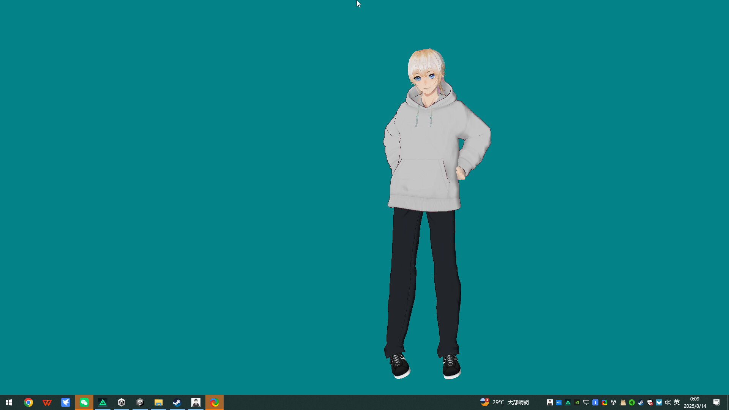Switch input language using the 英 indicator
Screen dimensions: 729x410
click(x=677, y=402)
